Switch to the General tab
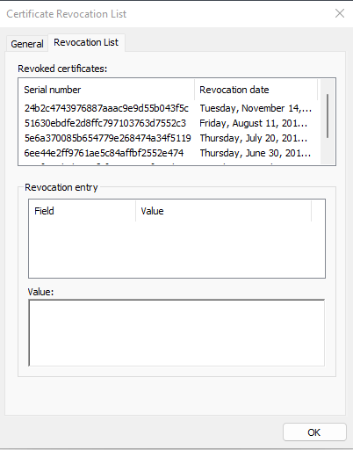This screenshot has height=450, width=353. click(27, 44)
